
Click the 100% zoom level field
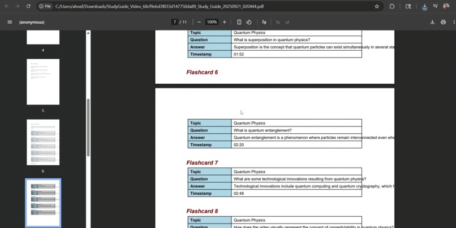pyautogui.click(x=212, y=22)
